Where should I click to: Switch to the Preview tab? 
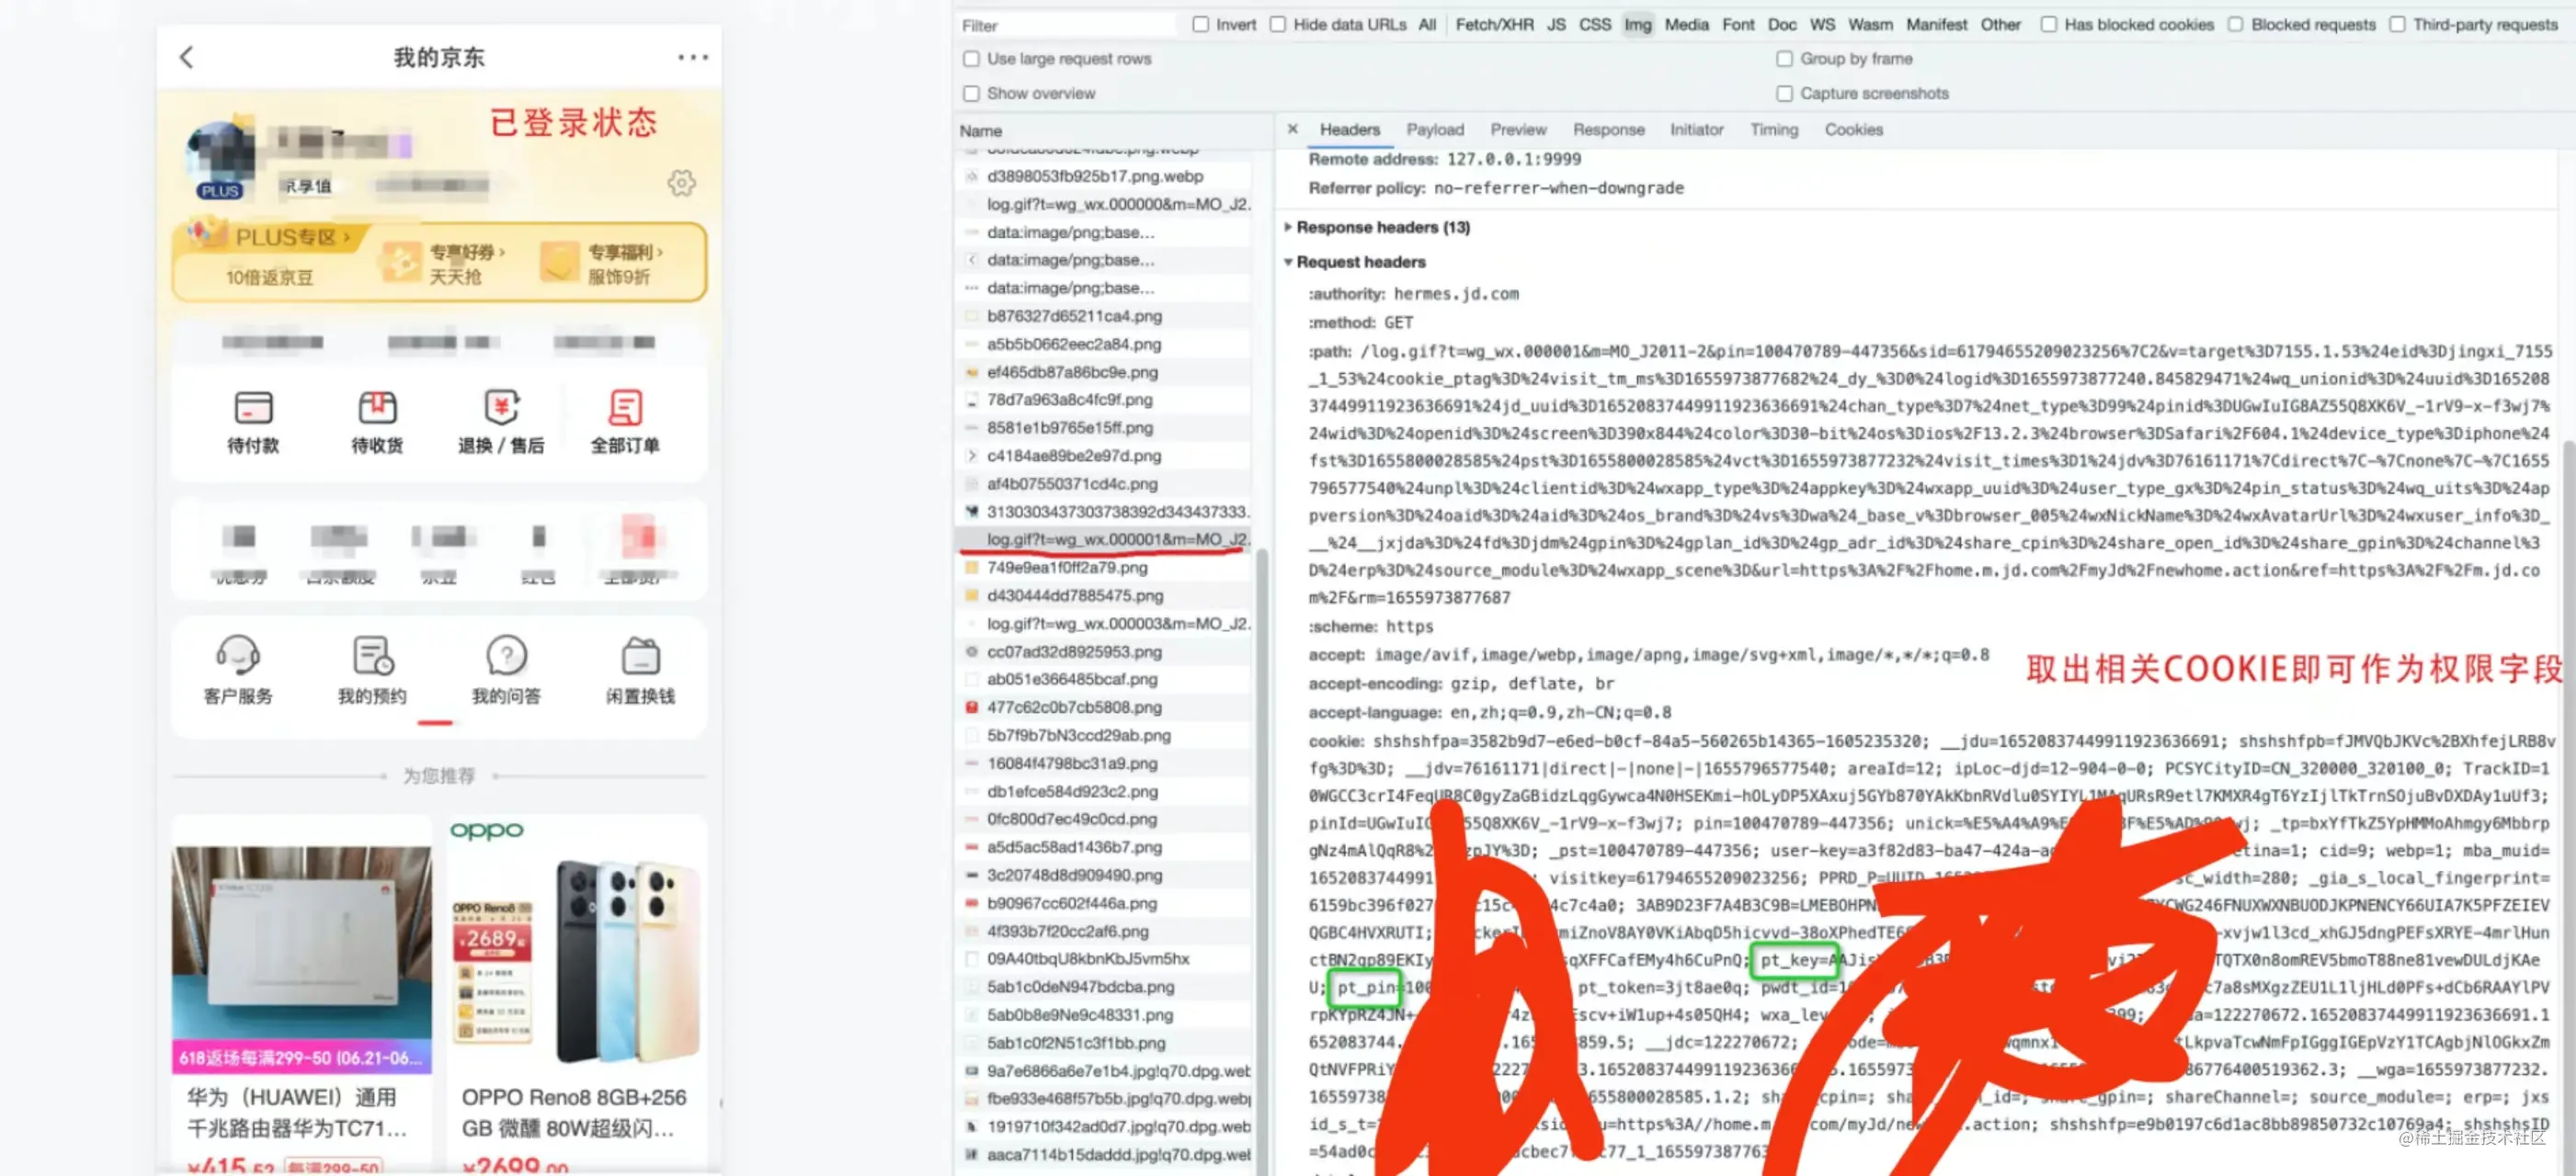click(x=1518, y=130)
